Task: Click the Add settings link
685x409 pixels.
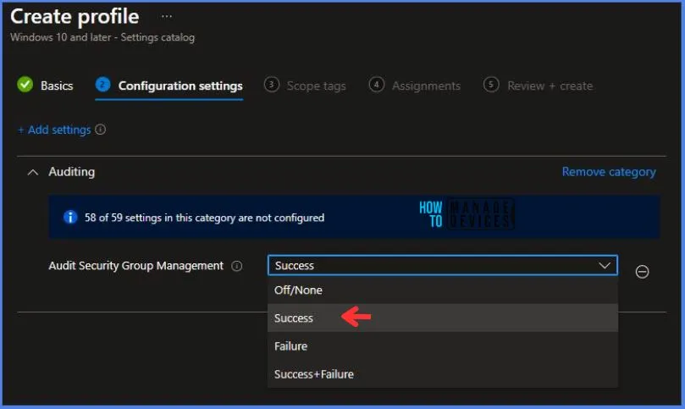Action: [x=54, y=130]
